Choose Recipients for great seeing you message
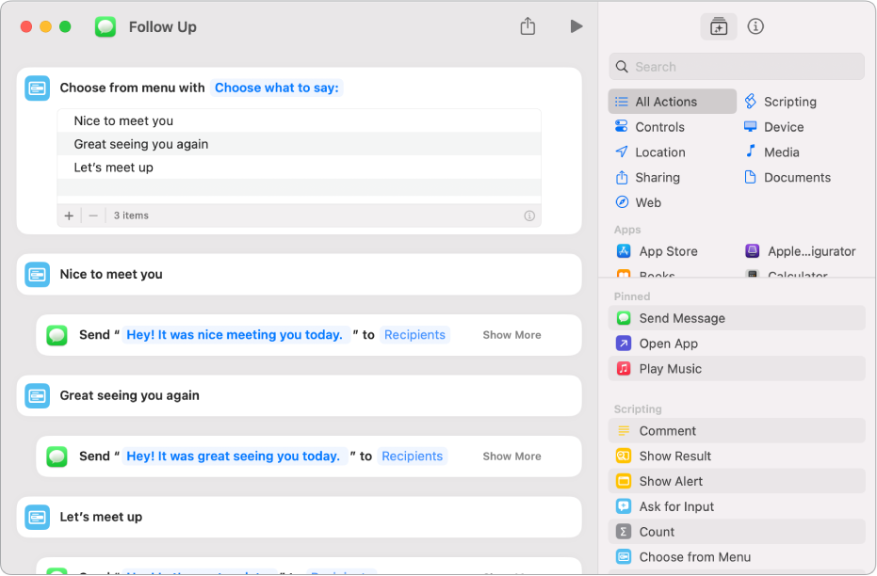877x576 pixels. (x=412, y=456)
